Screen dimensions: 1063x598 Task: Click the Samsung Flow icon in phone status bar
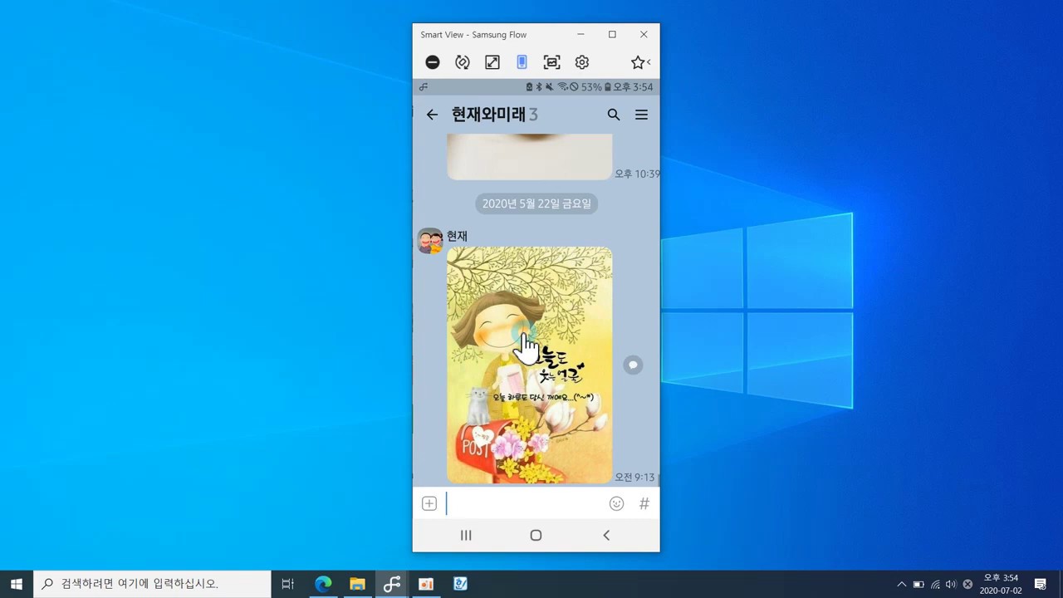click(424, 86)
